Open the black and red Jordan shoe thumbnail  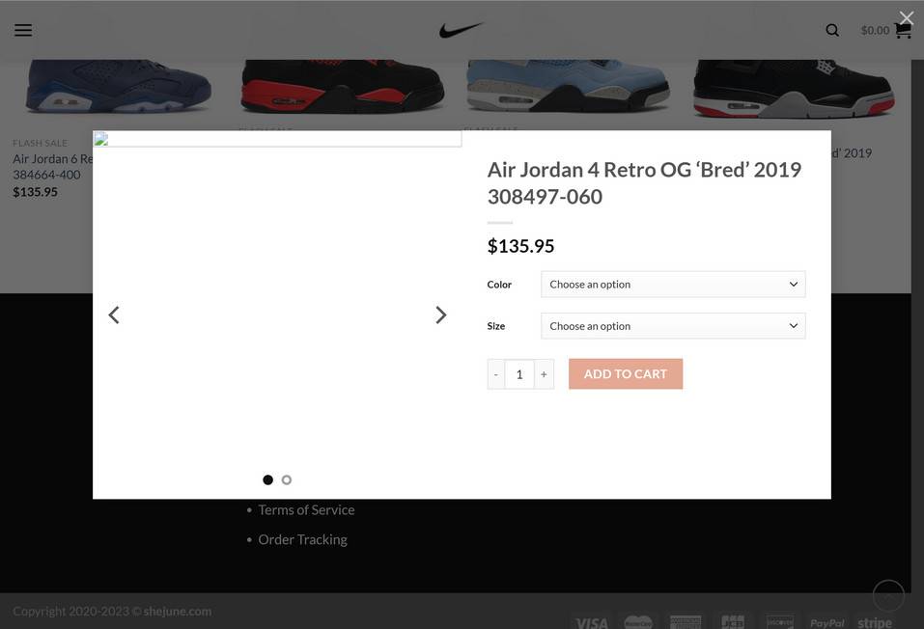click(x=342, y=87)
